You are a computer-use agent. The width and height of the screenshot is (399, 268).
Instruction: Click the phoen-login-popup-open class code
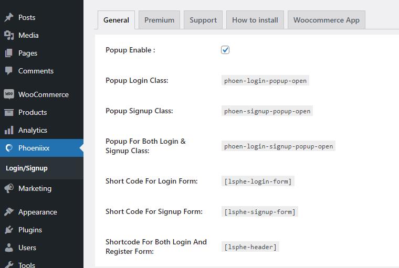pyautogui.click(x=265, y=81)
